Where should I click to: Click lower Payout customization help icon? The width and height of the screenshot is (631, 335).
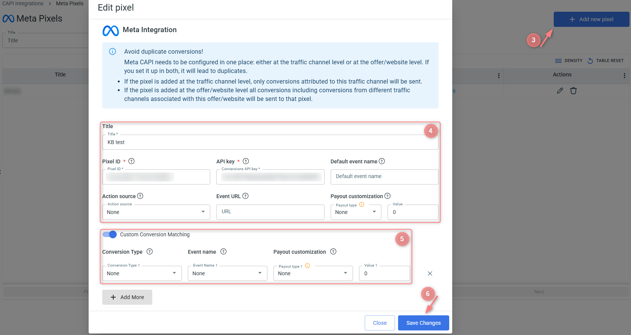[333, 251]
